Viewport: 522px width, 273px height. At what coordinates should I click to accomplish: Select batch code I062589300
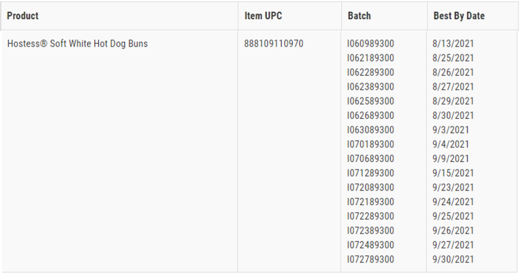371,101
